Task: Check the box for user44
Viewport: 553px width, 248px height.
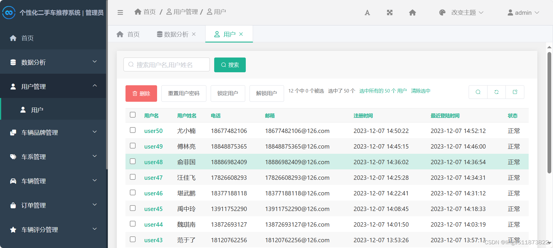Action: [x=133, y=224]
